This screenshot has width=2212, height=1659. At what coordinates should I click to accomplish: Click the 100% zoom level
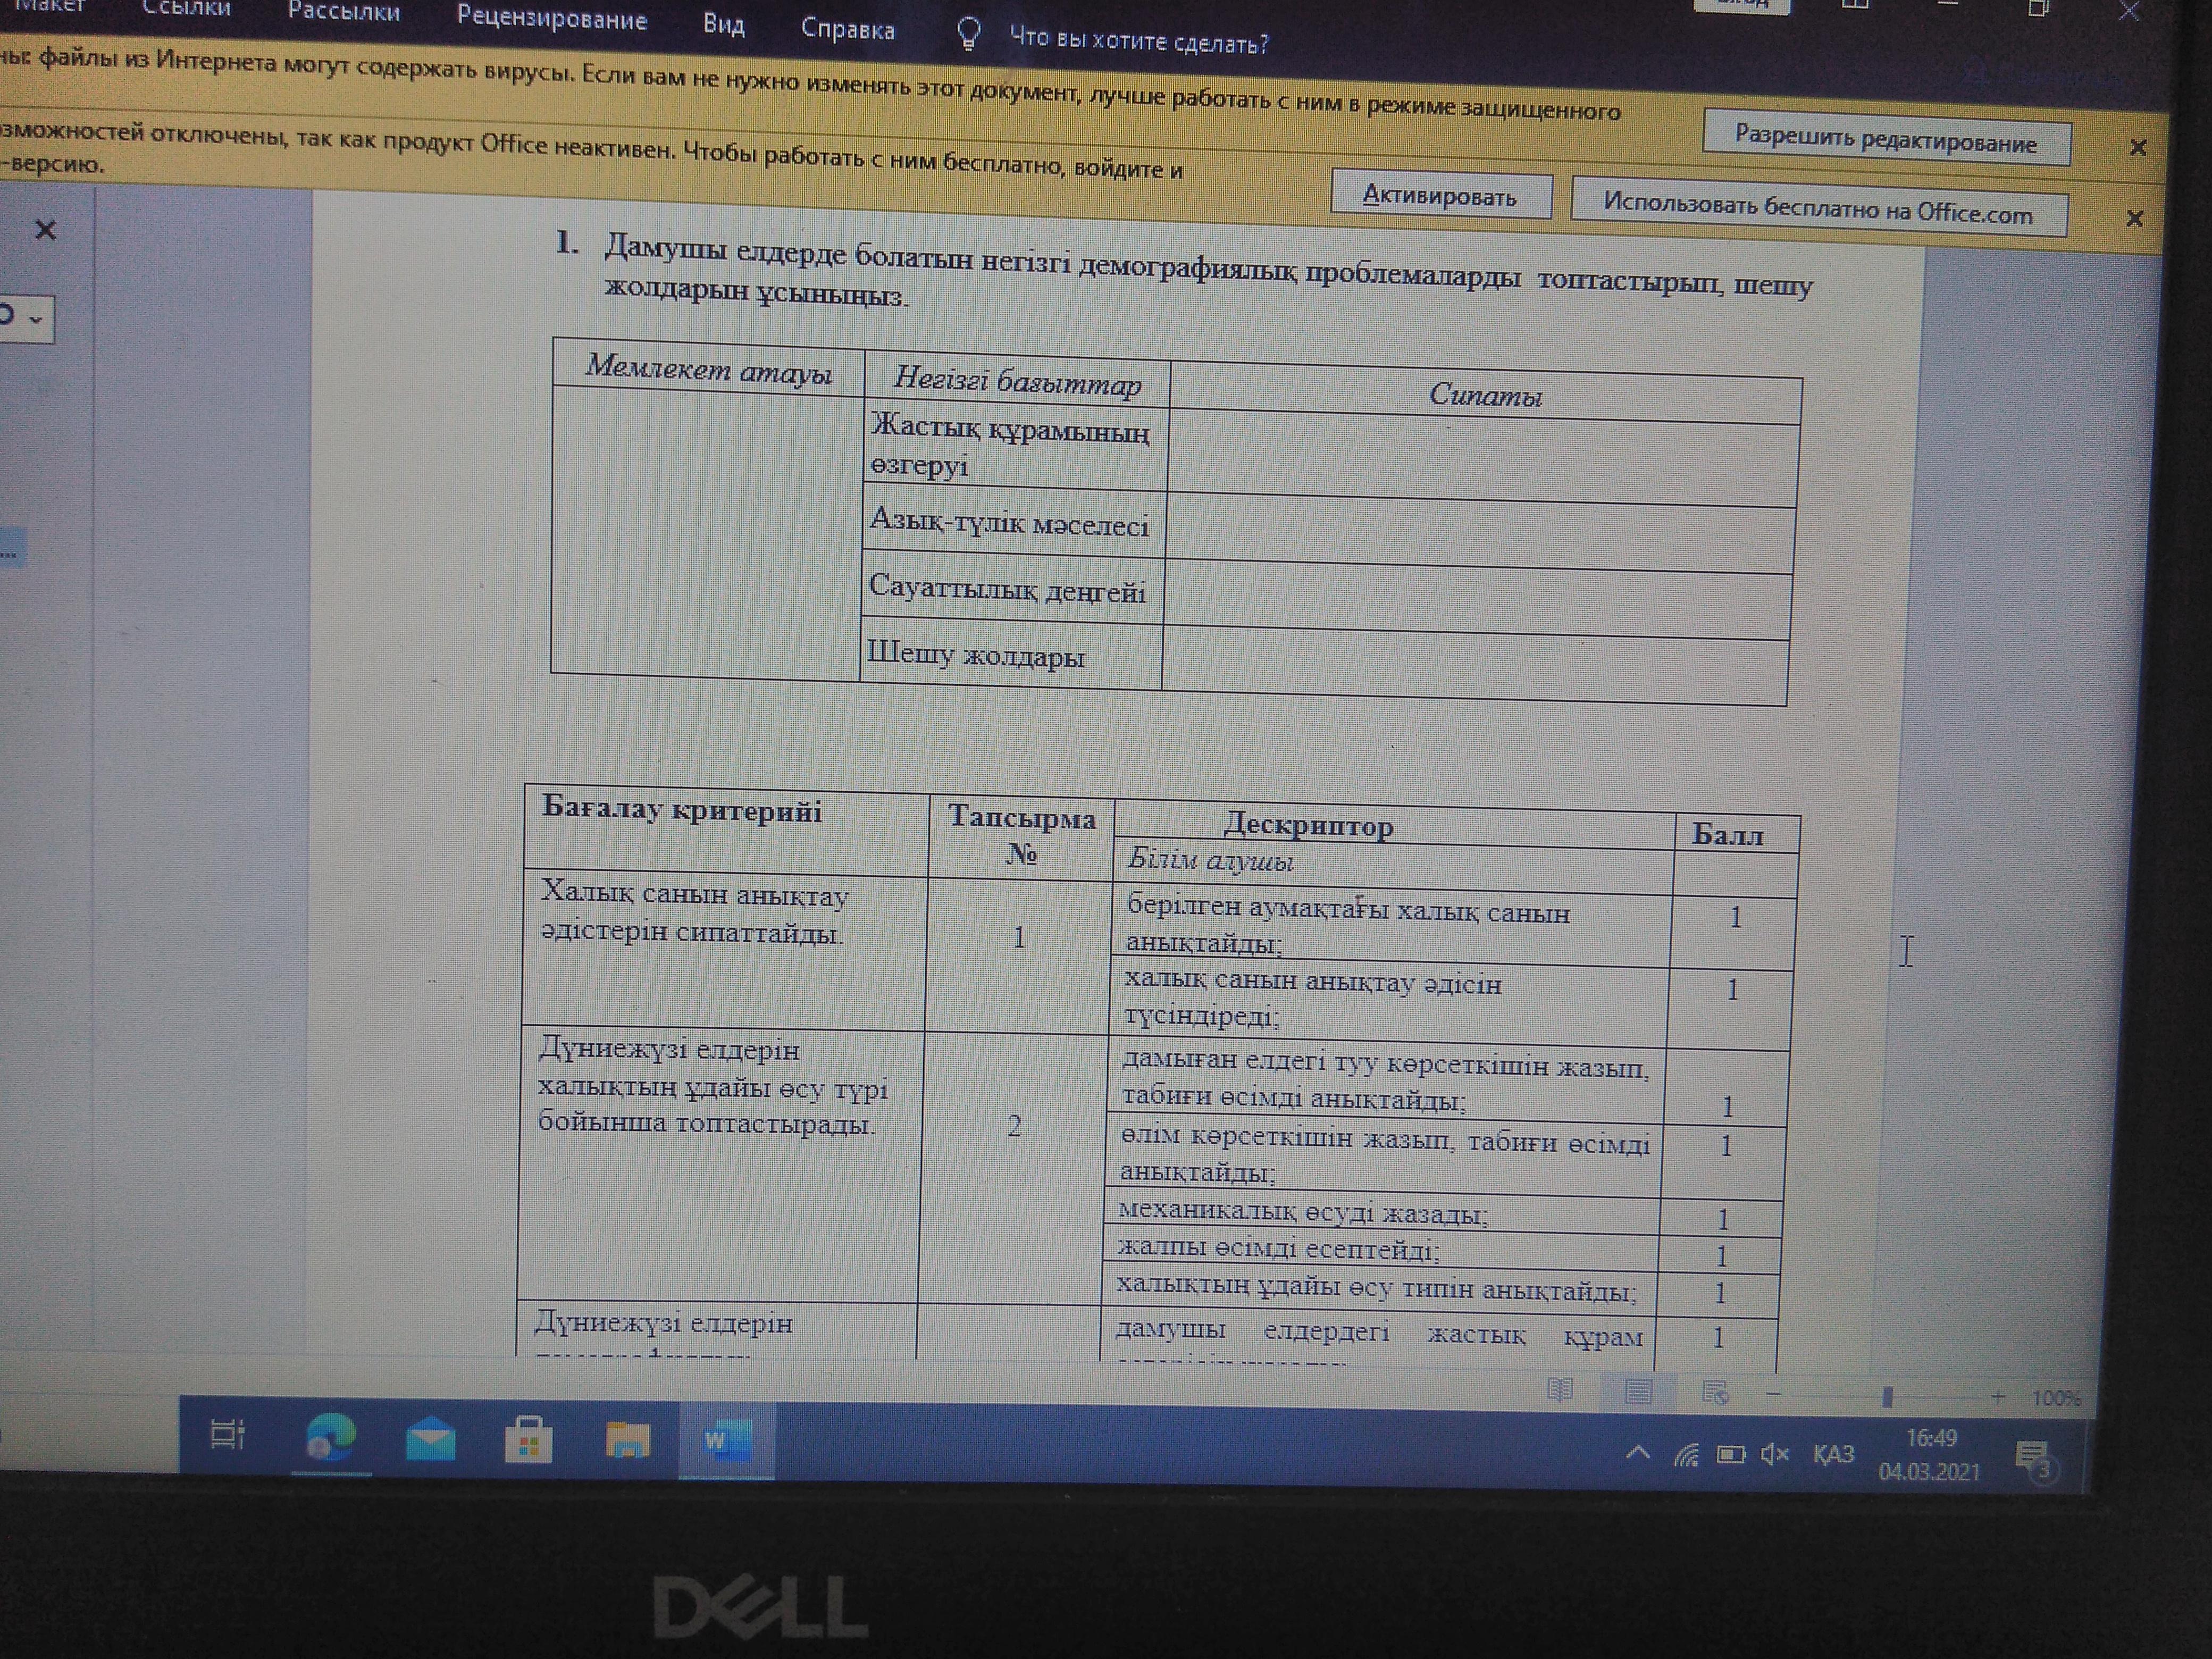click(x=2056, y=1399)
